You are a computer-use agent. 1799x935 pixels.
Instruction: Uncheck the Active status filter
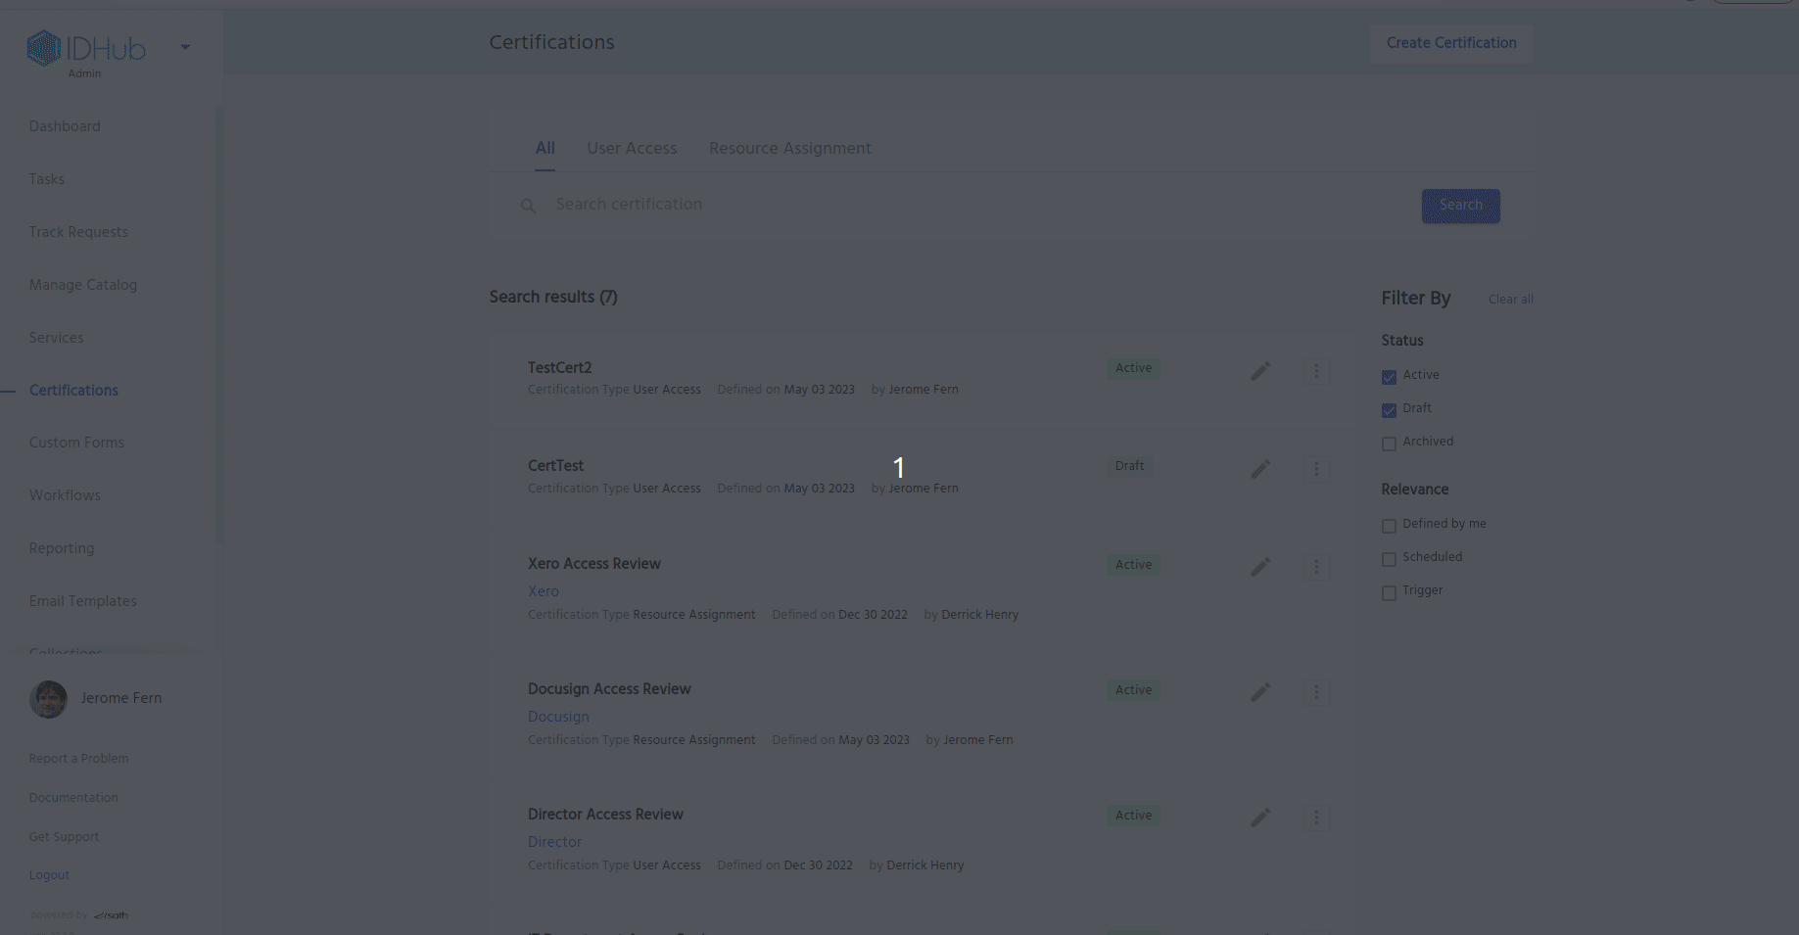(1389, 377)
